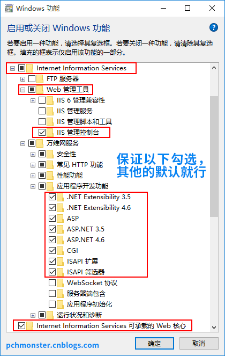Toggle the .NET Extensibility 3.5 checkbox
Screen dimensions: 225x356
click(x=52, y=197)
